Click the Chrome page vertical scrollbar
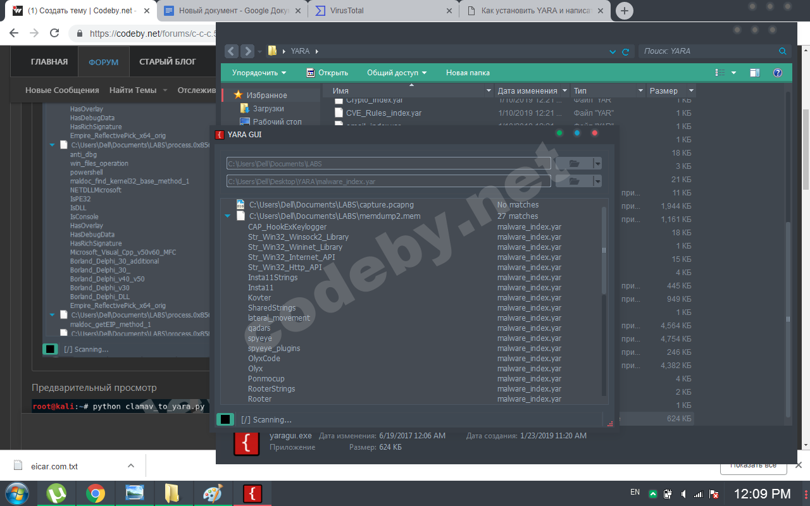This screenshot has width=810, height=506. pos(806,149)
